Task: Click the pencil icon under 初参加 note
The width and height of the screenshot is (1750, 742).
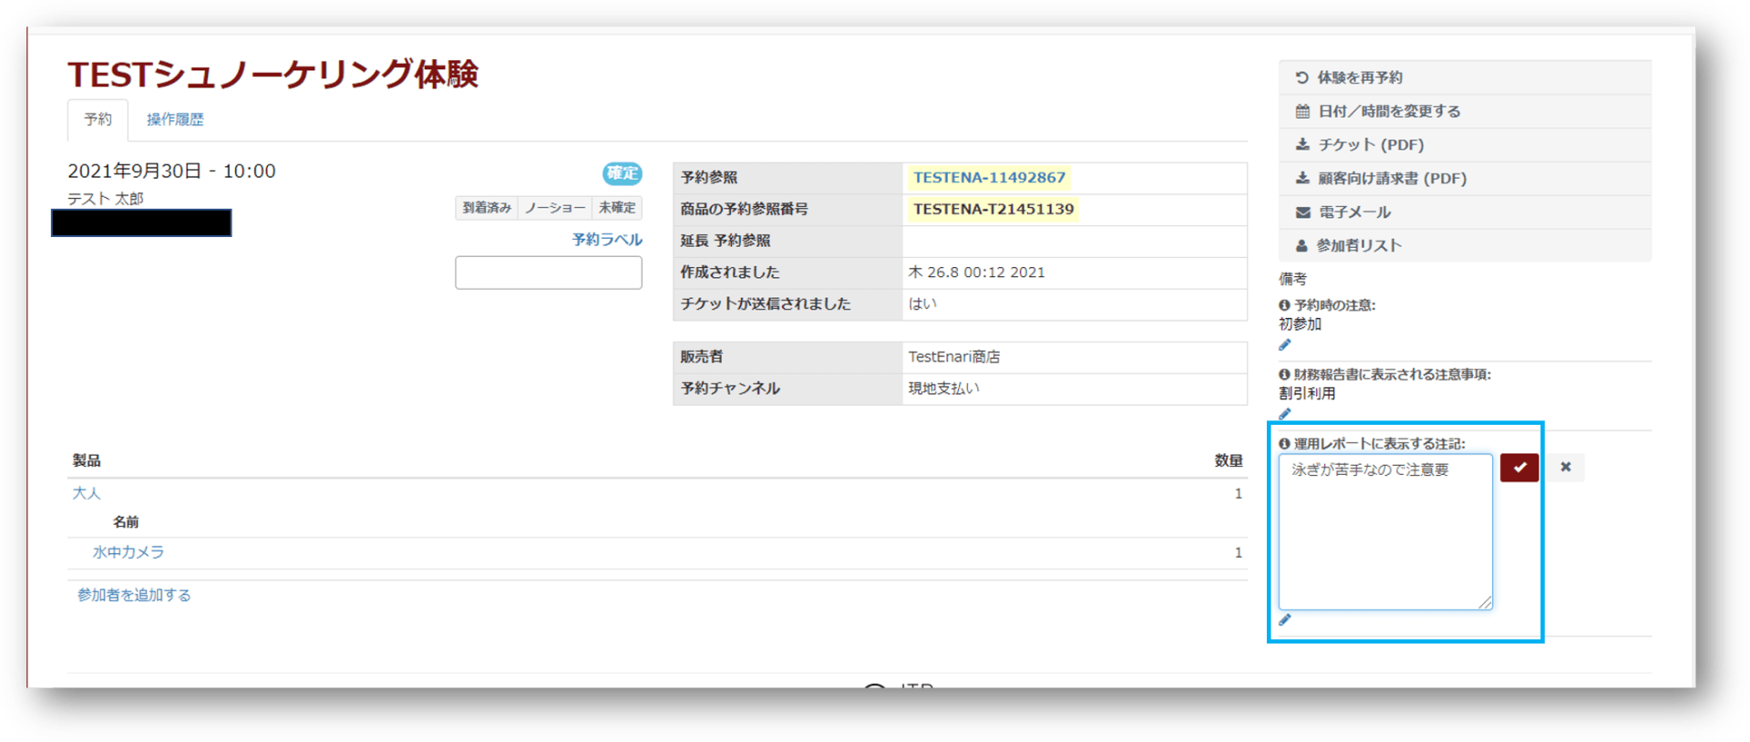Action: click(1284, 345)
